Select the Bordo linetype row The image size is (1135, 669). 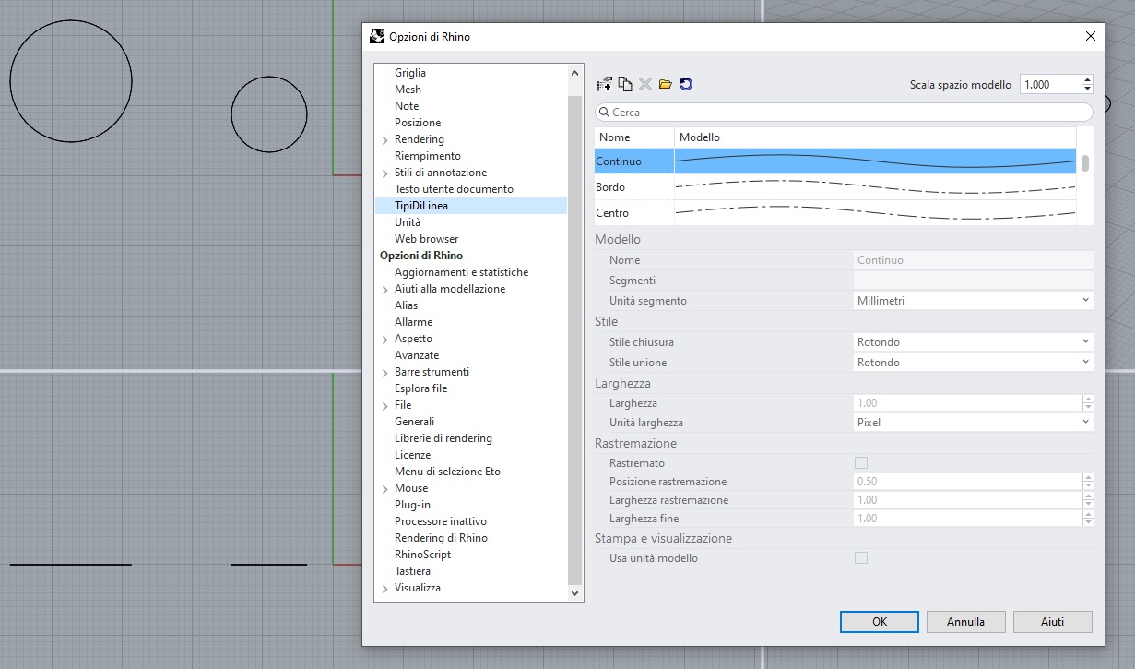[835, 187]
